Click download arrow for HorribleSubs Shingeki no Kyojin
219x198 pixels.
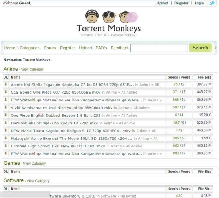click(x=6, y=123)
